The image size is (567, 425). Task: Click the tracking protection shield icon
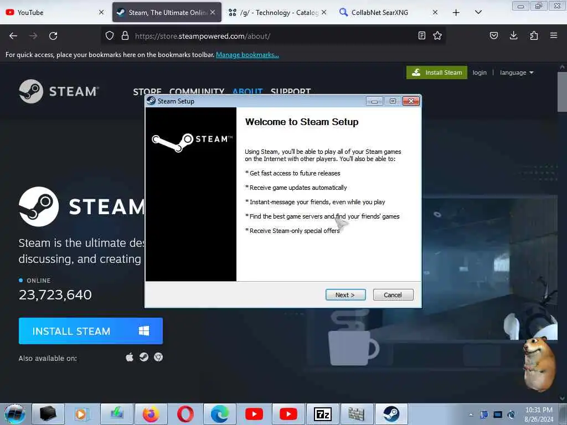tap(110, 36)
